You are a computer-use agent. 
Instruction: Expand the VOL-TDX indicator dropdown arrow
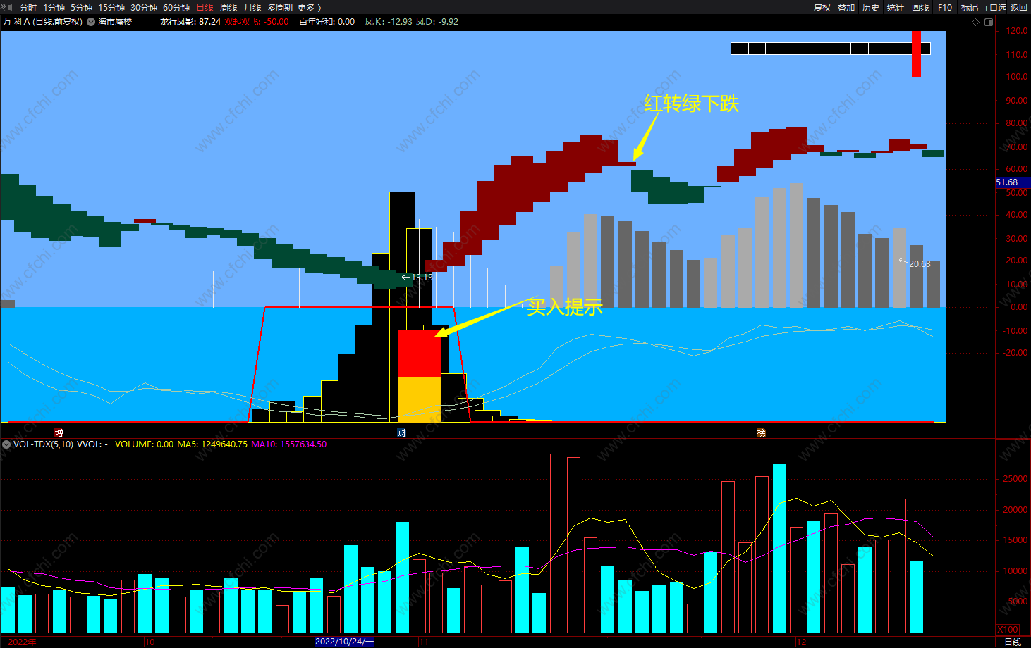pos(6,444)
